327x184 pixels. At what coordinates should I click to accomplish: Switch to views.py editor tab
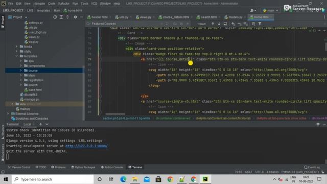(144, 17)
